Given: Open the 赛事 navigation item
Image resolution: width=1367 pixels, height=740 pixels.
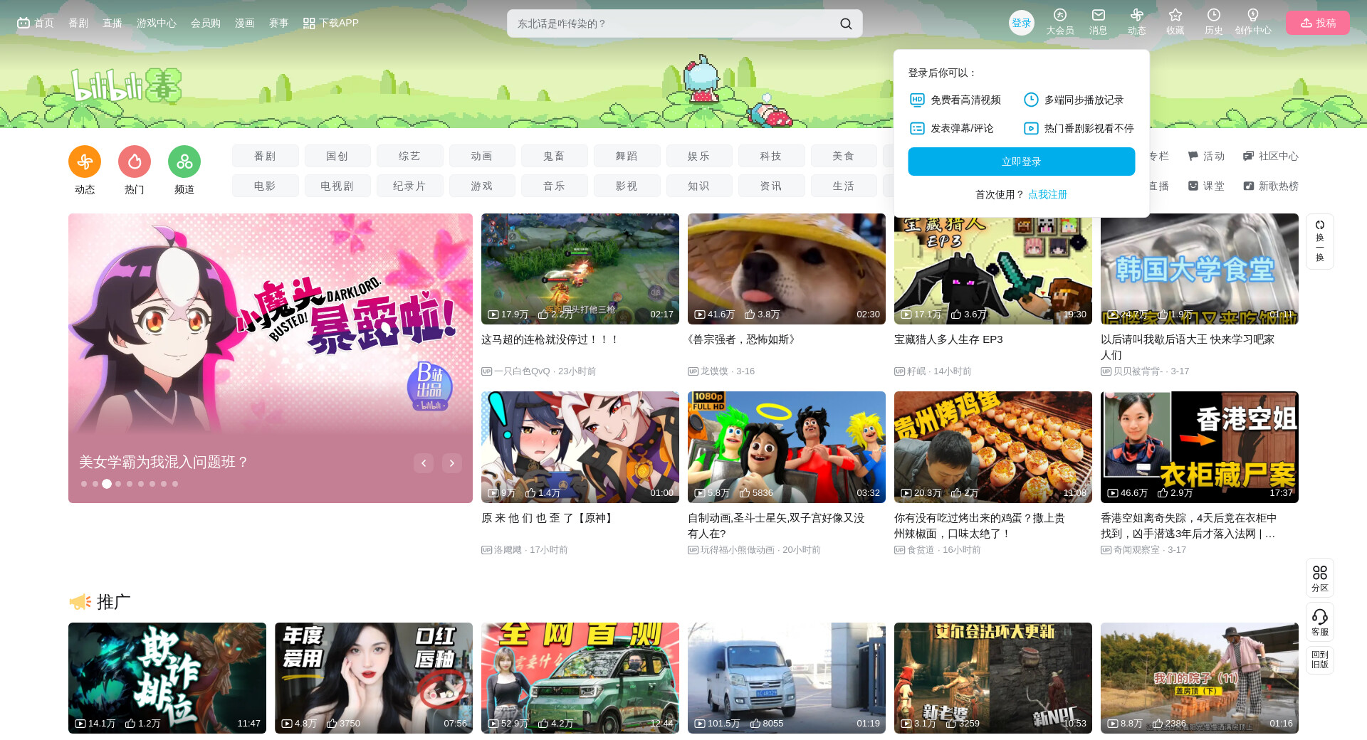Looking at the screenshot, I should [x=279, y=23].
